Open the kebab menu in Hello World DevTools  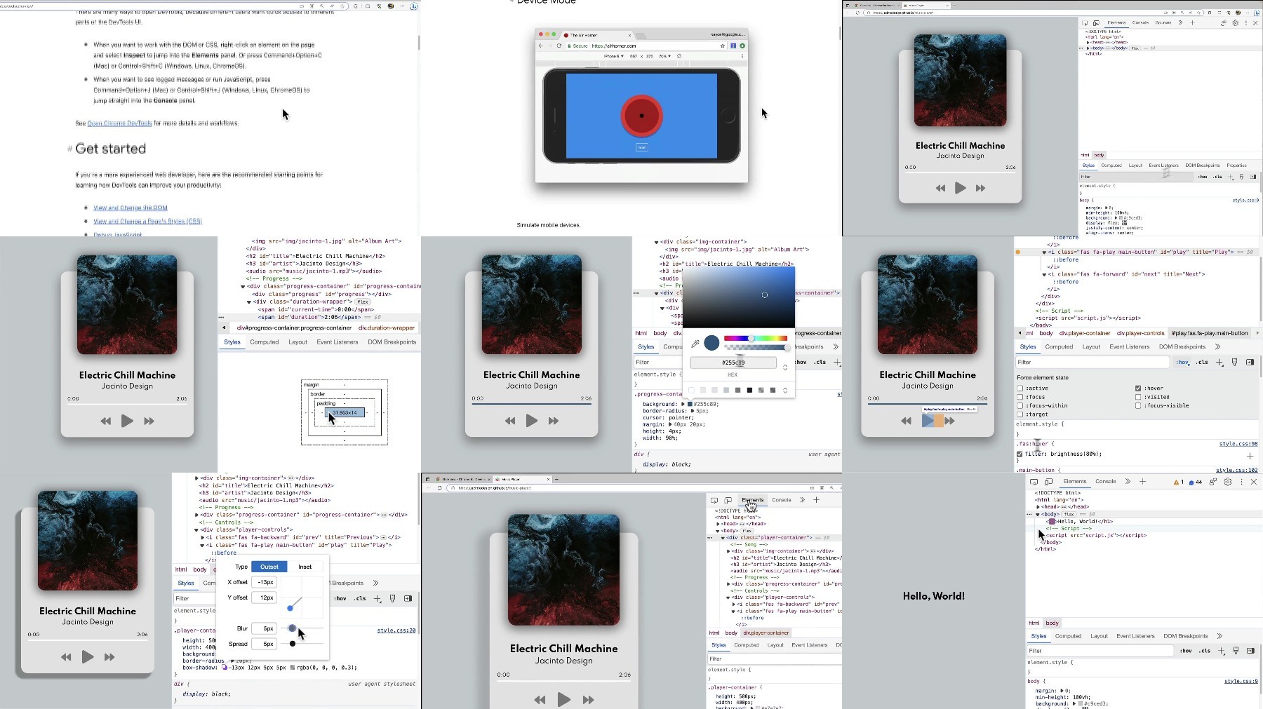pyautogui.click(x=1241, y=482)
